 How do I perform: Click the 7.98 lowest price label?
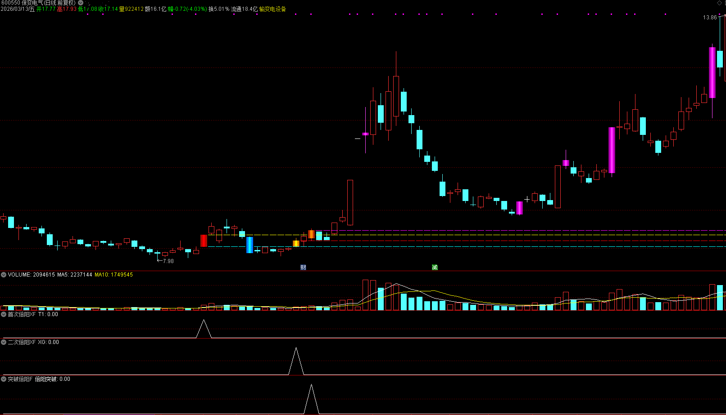168,261
